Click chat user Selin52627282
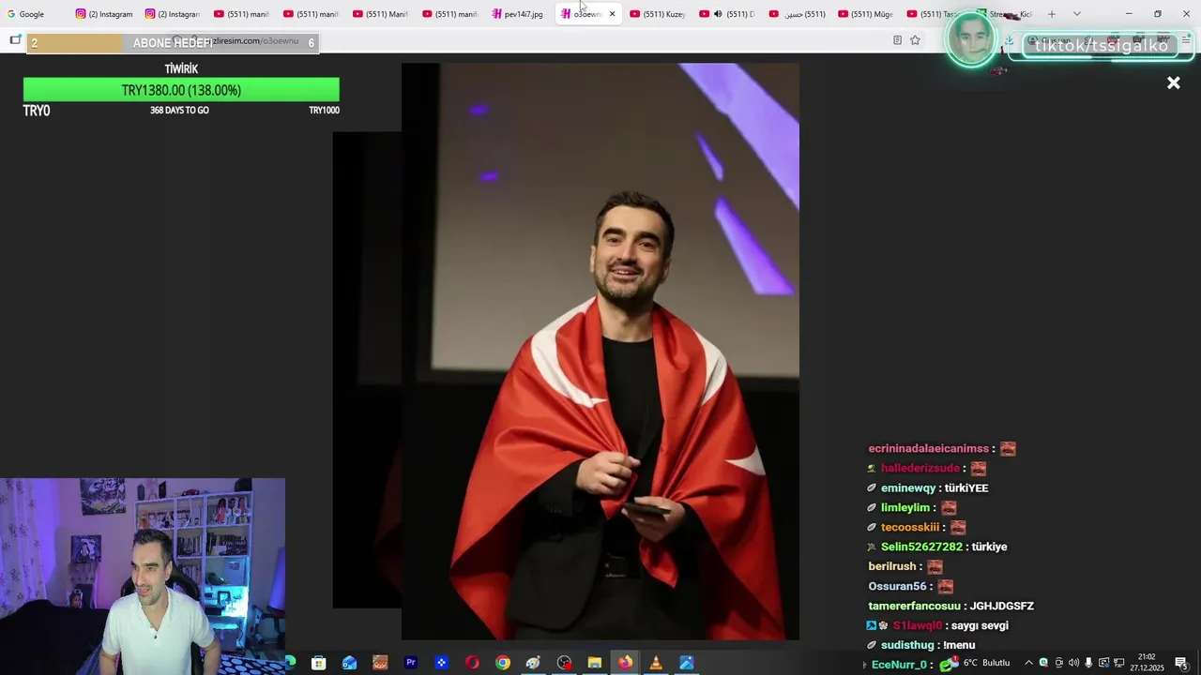The height and width of the screenshot is (675, 1201). (921, 547)
